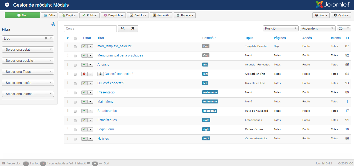Clear the search with the X button

pyautogui.click(x=133, y=29)
